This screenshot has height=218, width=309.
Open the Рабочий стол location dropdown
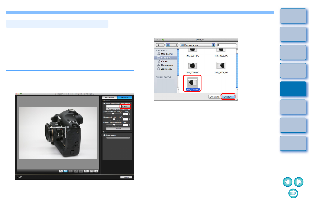click(x=198, y=45)
